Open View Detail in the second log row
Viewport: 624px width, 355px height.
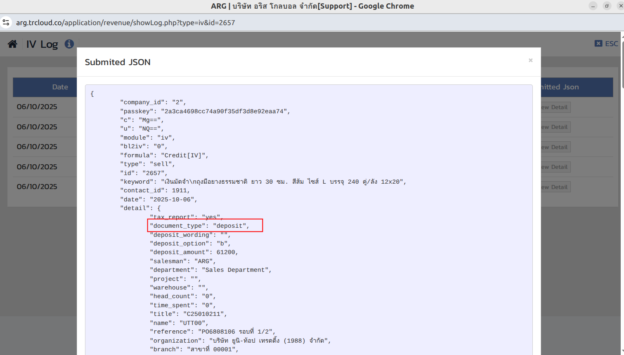[x=555, y=127]
